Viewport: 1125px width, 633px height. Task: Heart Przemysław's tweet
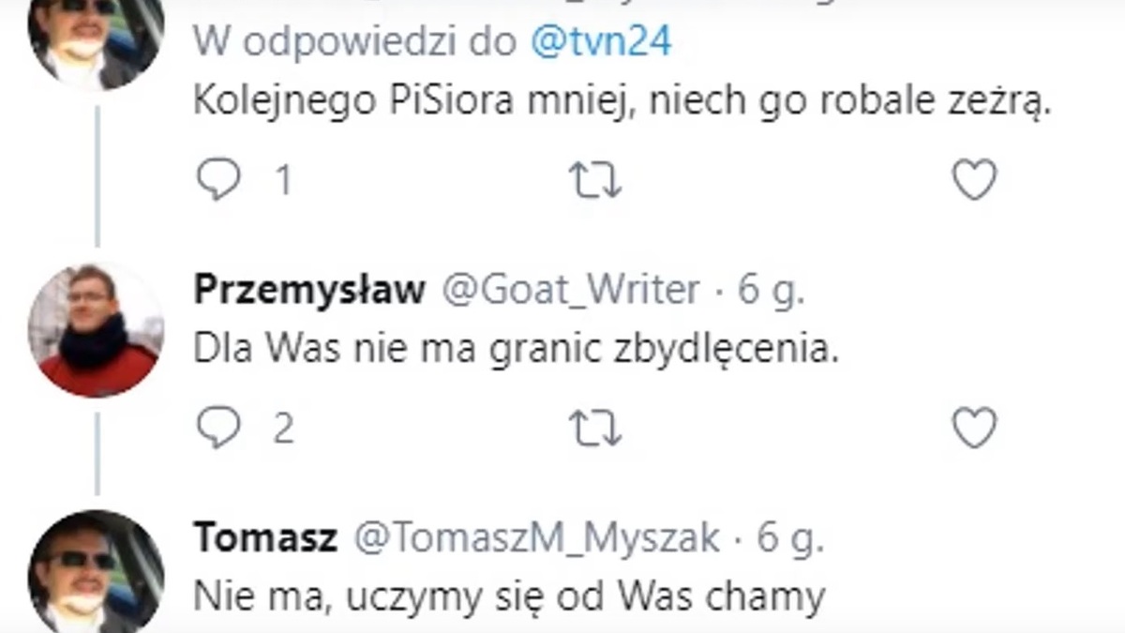(974, 429)
